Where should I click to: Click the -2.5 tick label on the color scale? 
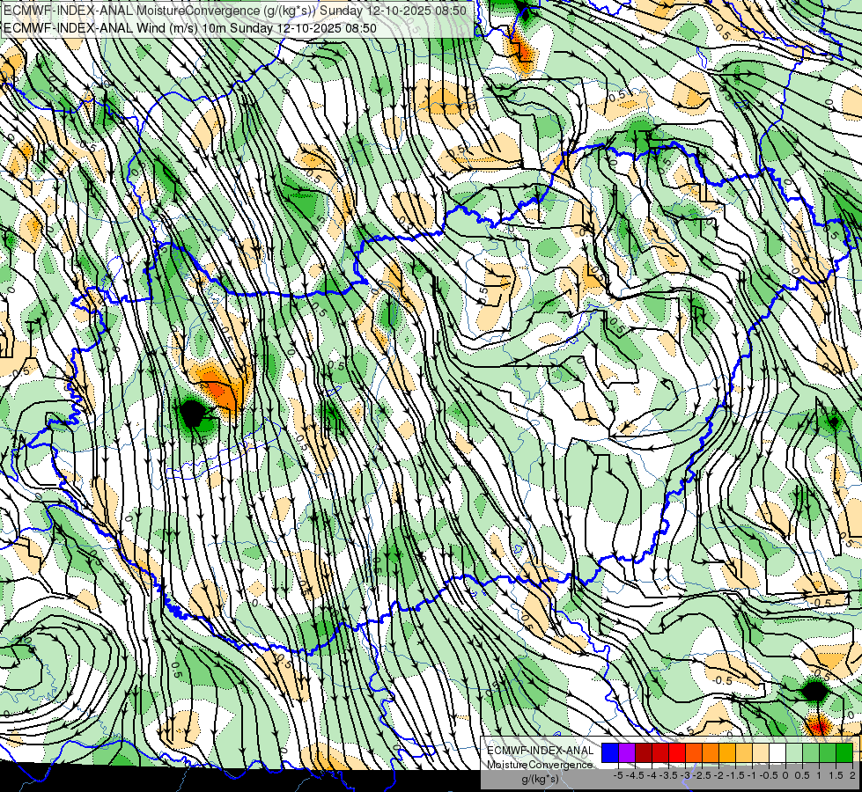pos(702,775)
